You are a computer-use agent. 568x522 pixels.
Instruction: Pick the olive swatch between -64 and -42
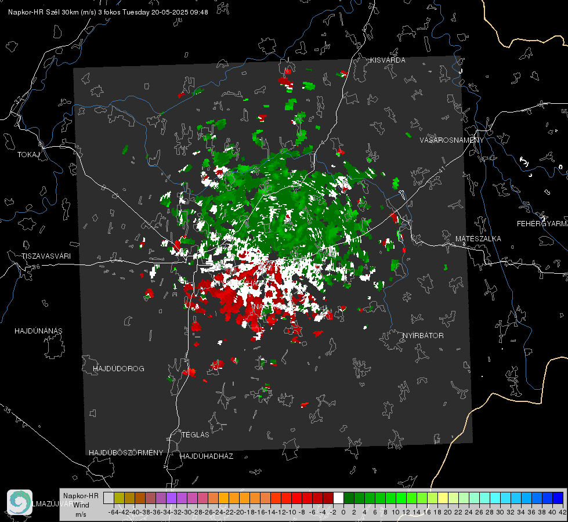click(x=119, y=498)
